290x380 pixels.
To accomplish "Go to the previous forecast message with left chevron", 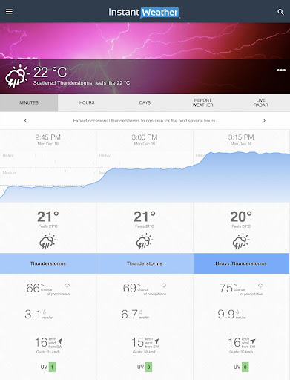I will click(x=26, y=121).
